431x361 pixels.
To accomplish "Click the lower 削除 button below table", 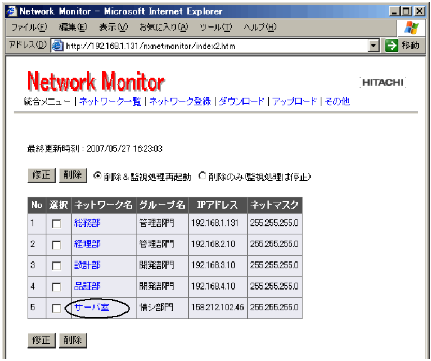I will [x=73, y=340].
